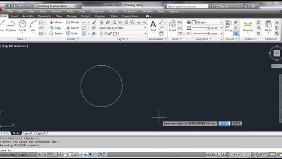
Task: Expand the Draw panel
Action: (x=22, y=39)
